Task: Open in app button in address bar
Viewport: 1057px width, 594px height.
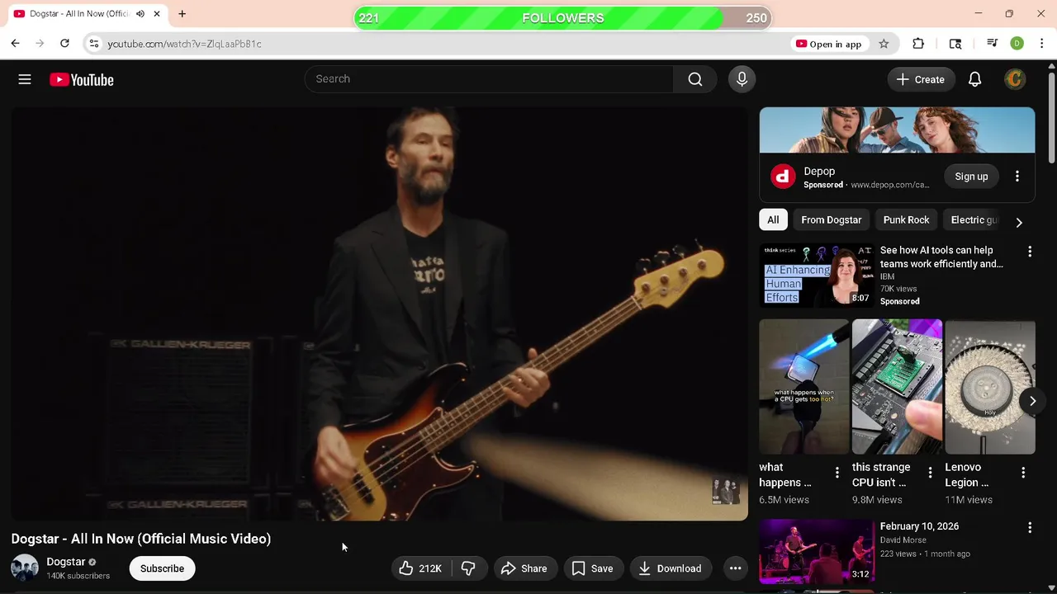Action: pos(828,44)
